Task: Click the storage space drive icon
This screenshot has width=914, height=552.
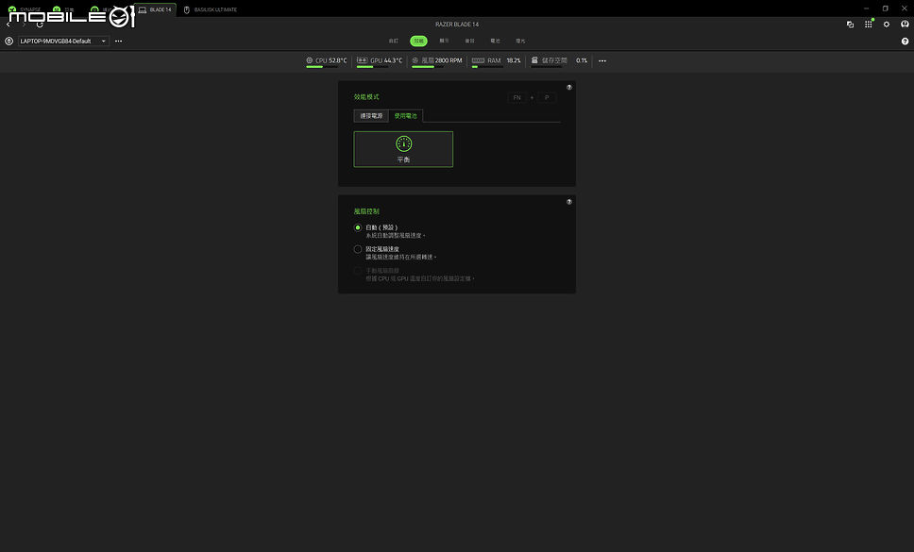Action: [x=533, y=60]
